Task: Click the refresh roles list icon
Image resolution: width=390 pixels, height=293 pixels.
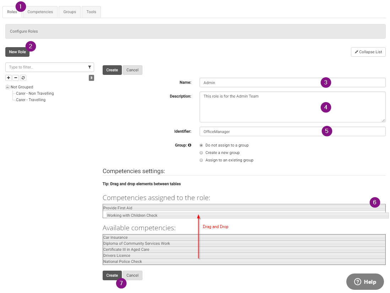Action: (x=23, y=78)
